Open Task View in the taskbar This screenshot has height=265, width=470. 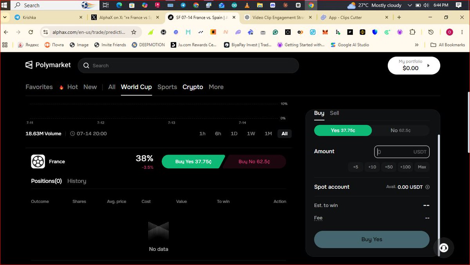click(106, 5)
